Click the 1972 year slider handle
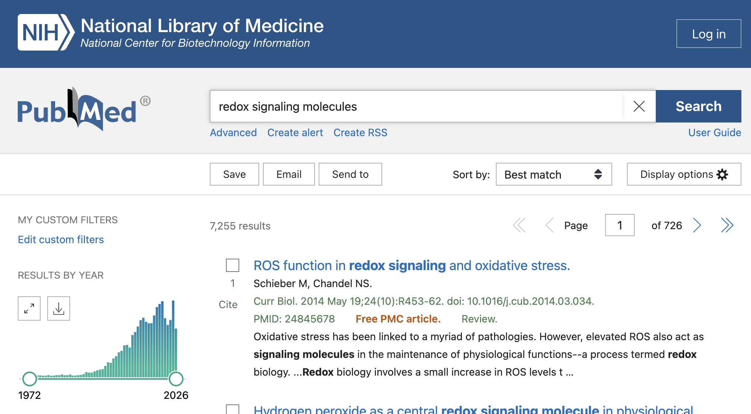 pos(30,379)
